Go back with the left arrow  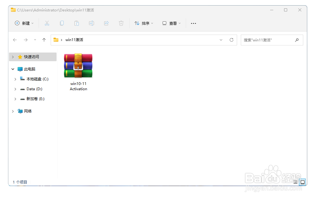click(x=15, y=40)
